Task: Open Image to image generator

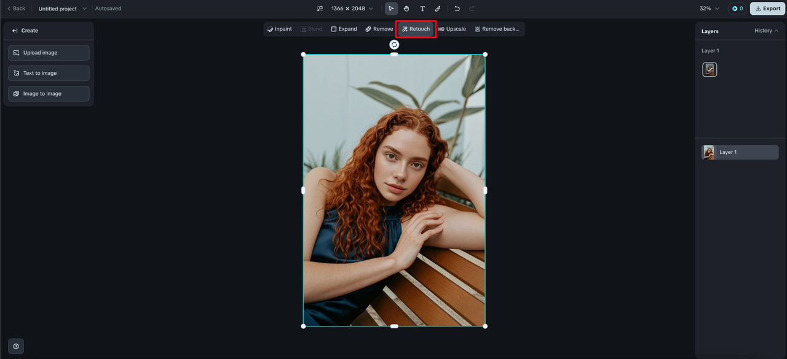Action: click(49, 94)
